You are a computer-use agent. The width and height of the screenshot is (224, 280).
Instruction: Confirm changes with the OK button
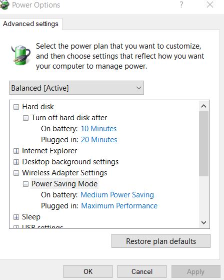[x=88, y=271]
